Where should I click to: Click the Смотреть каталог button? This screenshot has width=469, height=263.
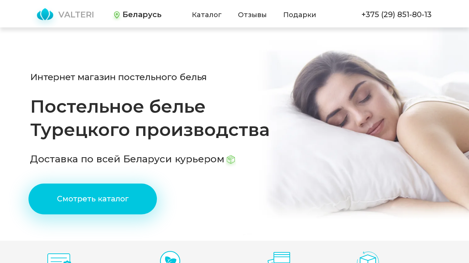tap(93, 199)
